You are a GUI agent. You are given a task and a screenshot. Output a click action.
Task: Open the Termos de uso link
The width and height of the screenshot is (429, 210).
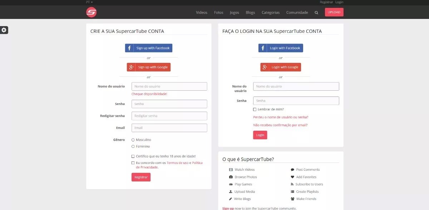pyautogui.click(x=177, y=163)
